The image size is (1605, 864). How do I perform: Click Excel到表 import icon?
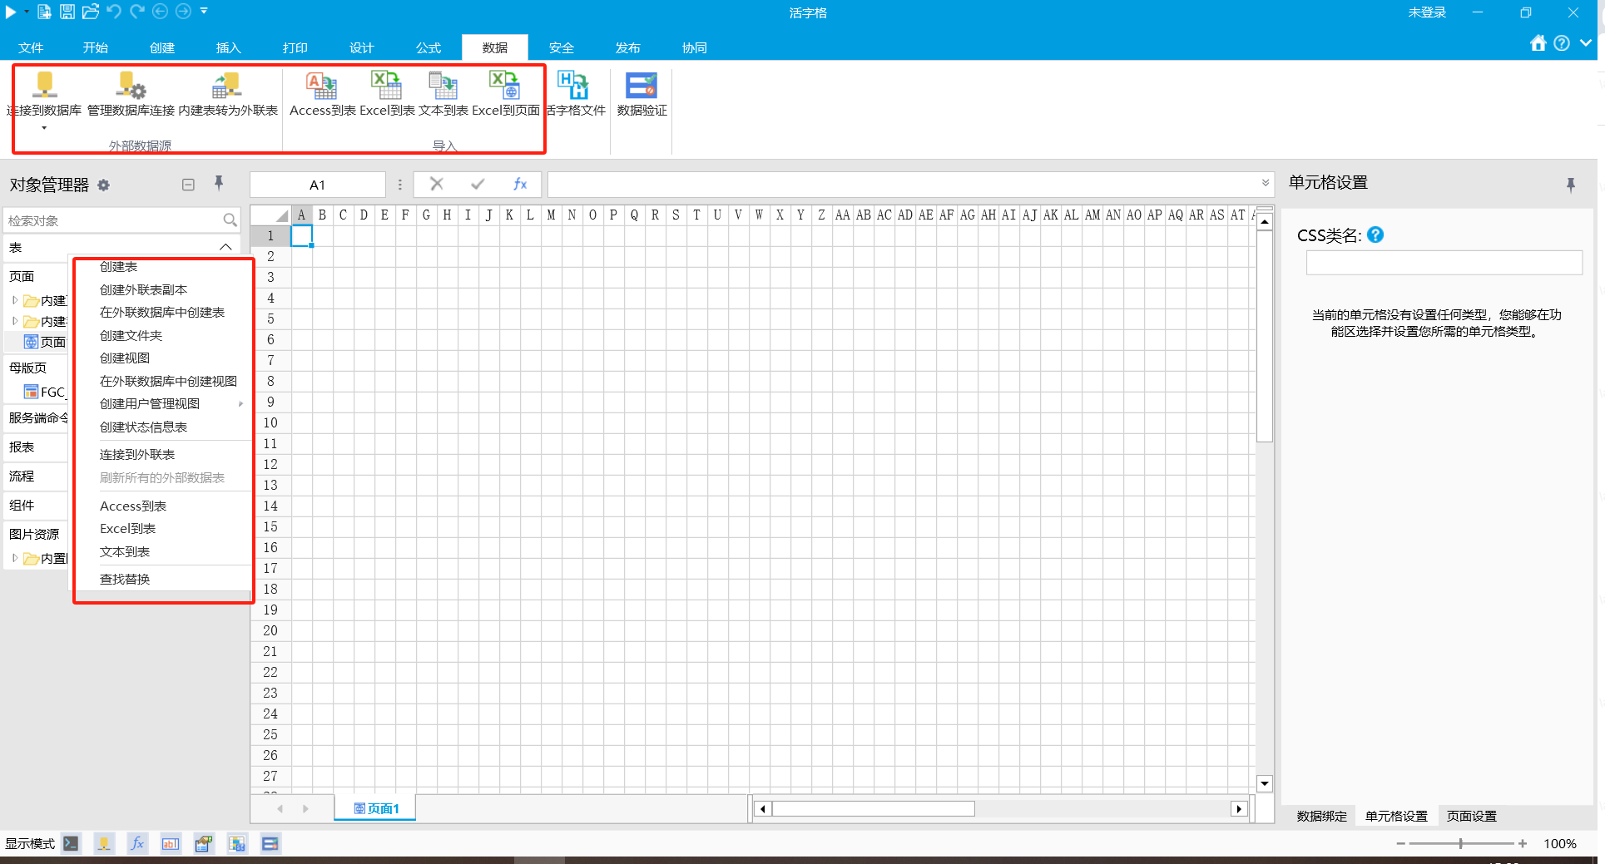(386, 84)
